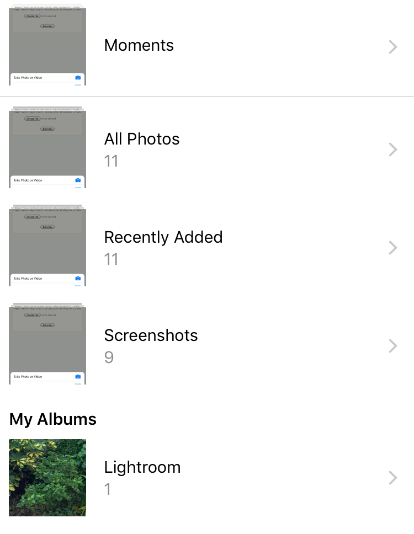
Task: Select the Recently Added thumbnail image
Action: click(47, 245)
